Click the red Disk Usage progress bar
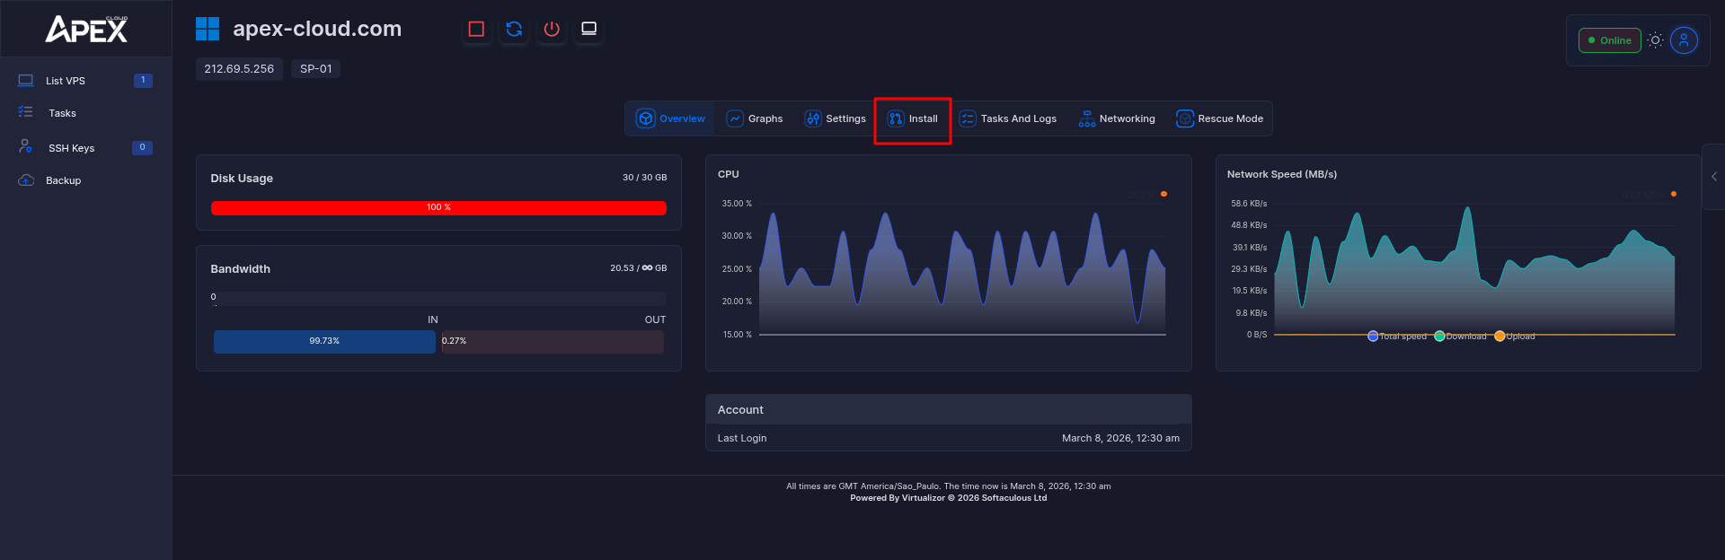The width and height of the screenshot is (1725, 560). pyautogui.click(x=438, y=207)
